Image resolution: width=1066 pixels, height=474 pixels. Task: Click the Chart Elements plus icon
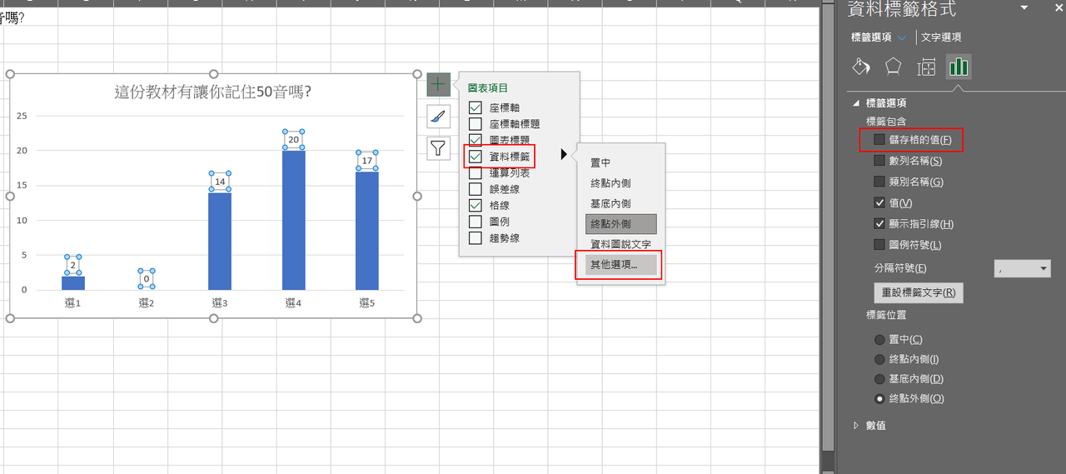tap(438, 84)
